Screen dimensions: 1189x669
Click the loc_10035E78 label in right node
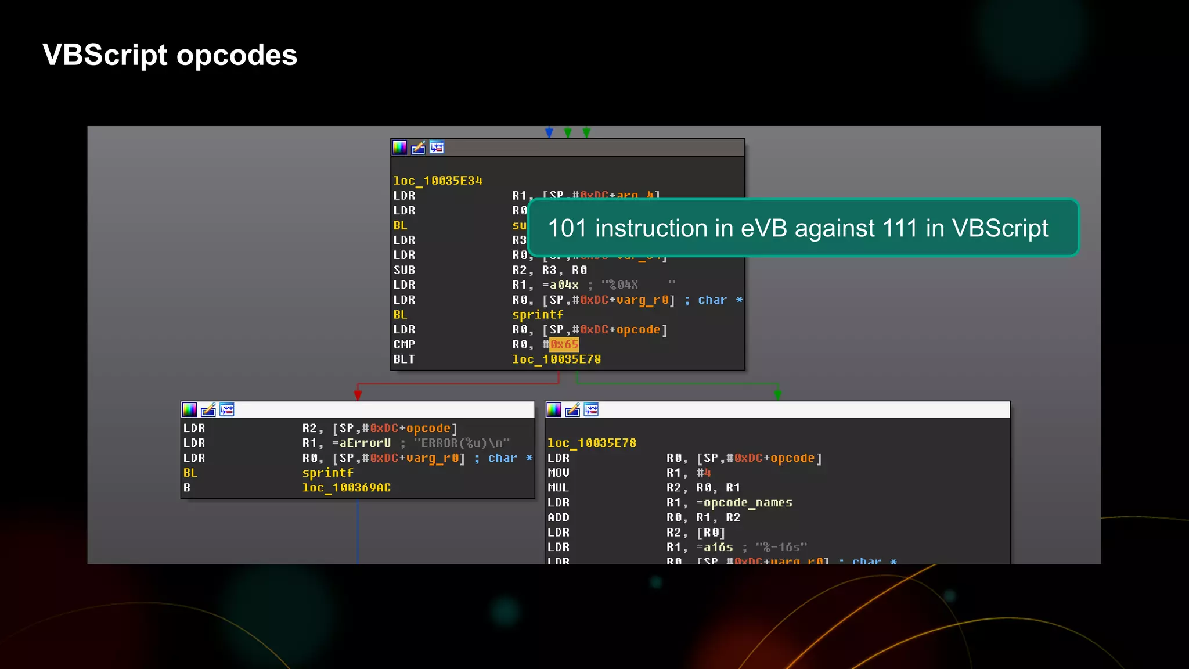(x=592, y=443)
